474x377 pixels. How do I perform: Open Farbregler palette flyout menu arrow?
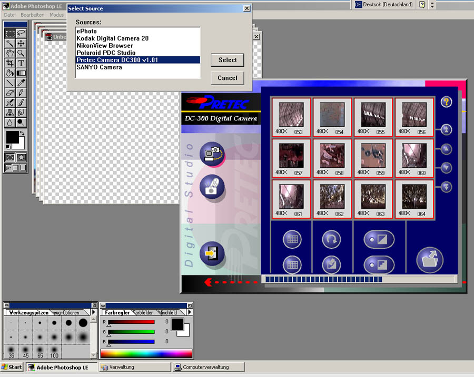pyautogui.click(x=190, y=312)
